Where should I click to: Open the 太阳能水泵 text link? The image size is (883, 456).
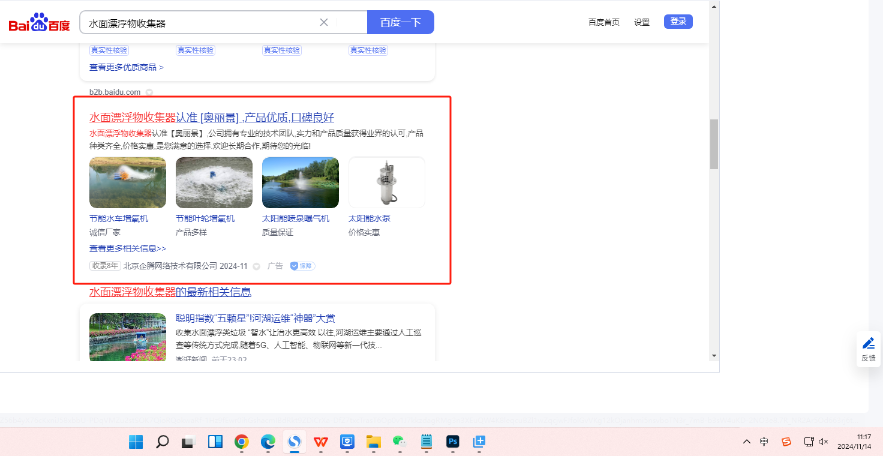370,218
